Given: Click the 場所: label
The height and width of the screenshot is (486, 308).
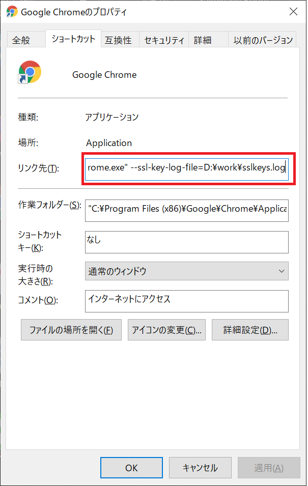Looking at the screenshot, I should 28,142.
